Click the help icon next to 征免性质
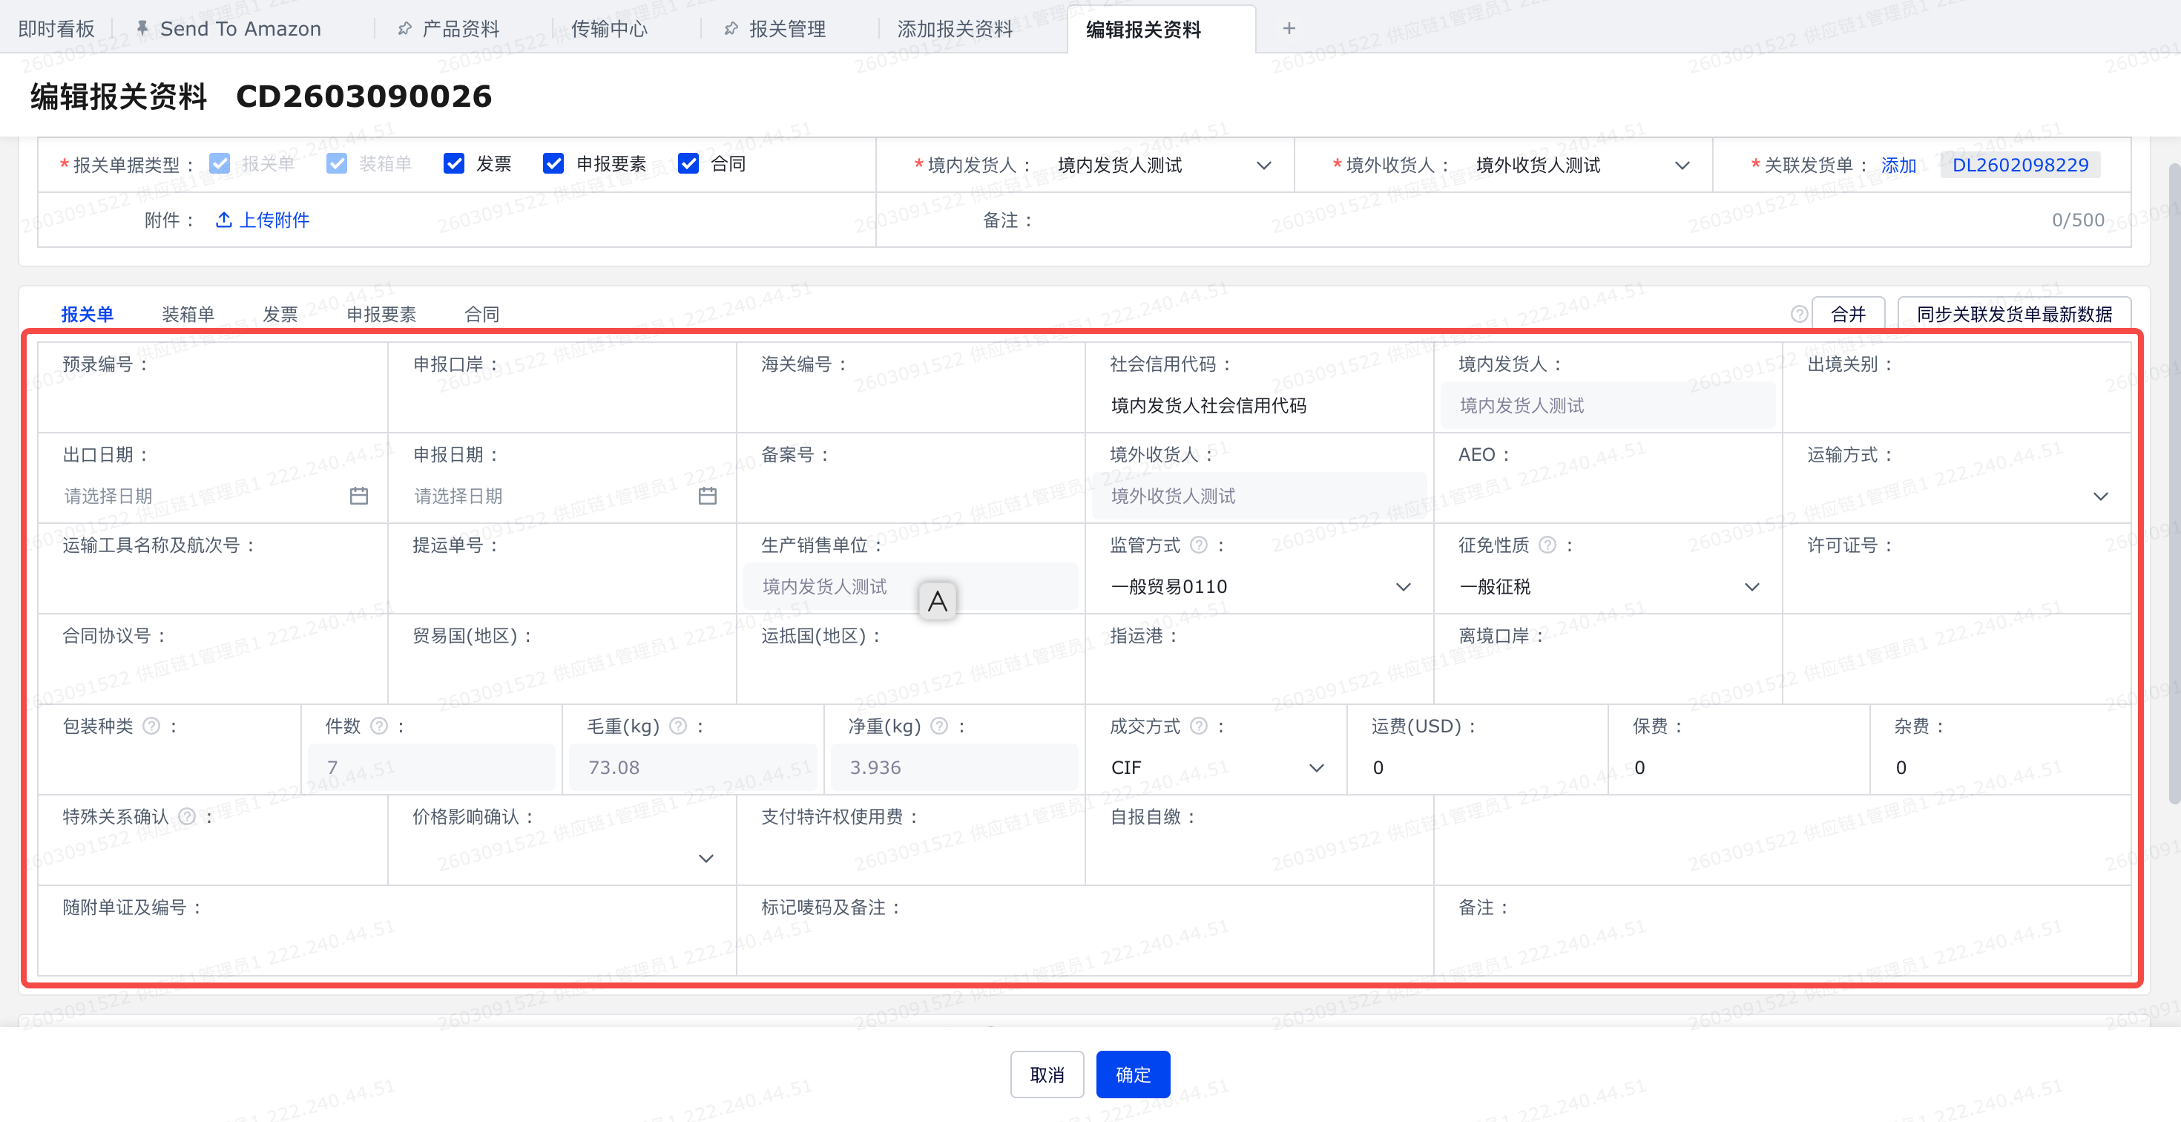 click(x=1547, y=545)
